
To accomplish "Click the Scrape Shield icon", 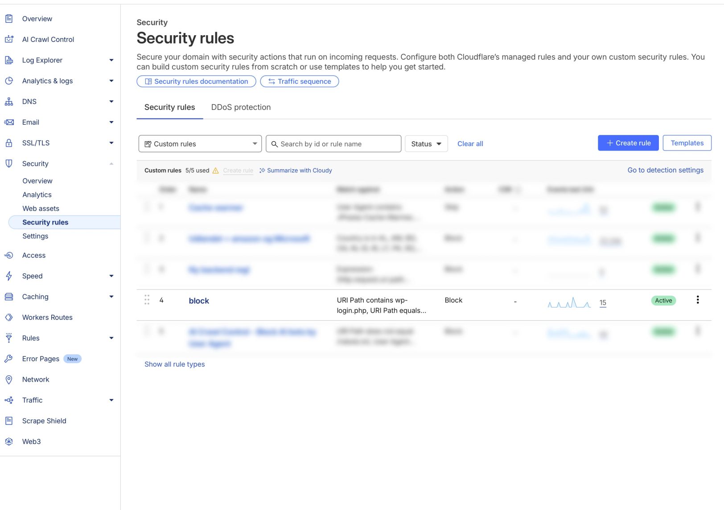I will [x=9, y=421].
